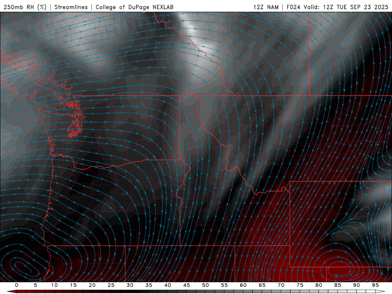Click the "35" colorbar label

click(149, 285)
